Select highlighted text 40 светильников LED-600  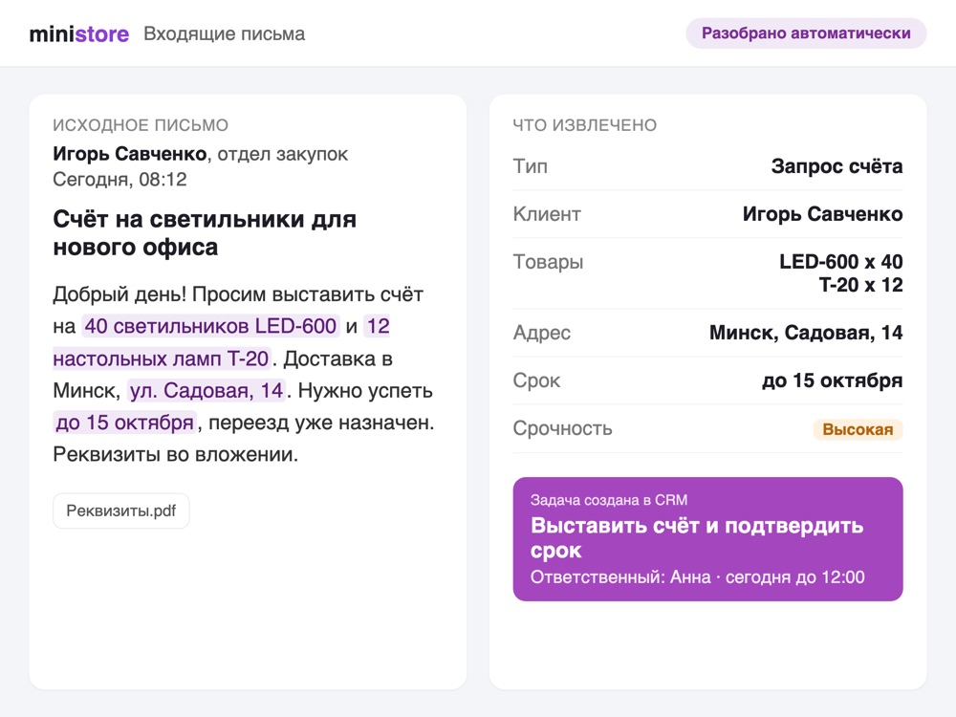(x=210, y=326)
